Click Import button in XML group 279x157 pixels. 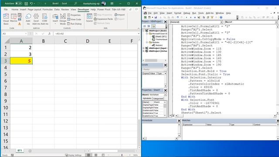point(120,15)
